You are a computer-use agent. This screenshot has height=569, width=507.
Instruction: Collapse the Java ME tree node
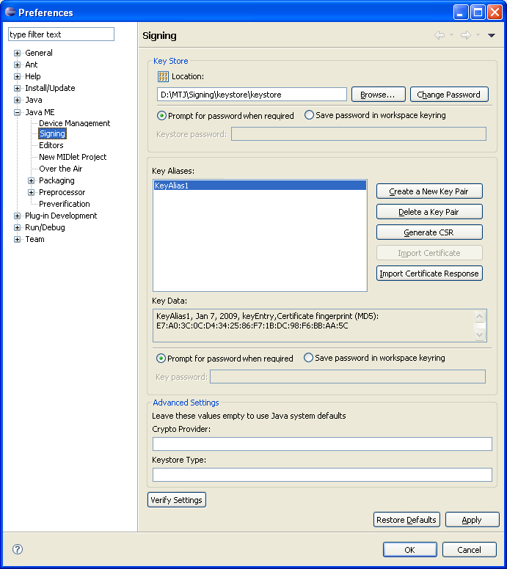coord(18,112)
